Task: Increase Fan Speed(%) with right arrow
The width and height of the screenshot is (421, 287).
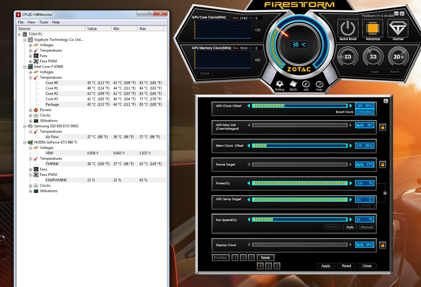Action: (x=350, y=219)
